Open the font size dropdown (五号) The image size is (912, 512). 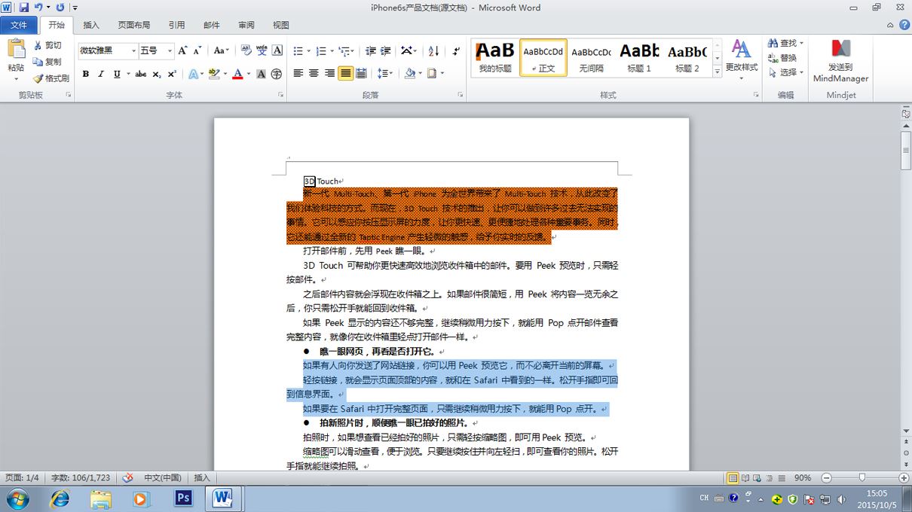[x=170, y=50]
